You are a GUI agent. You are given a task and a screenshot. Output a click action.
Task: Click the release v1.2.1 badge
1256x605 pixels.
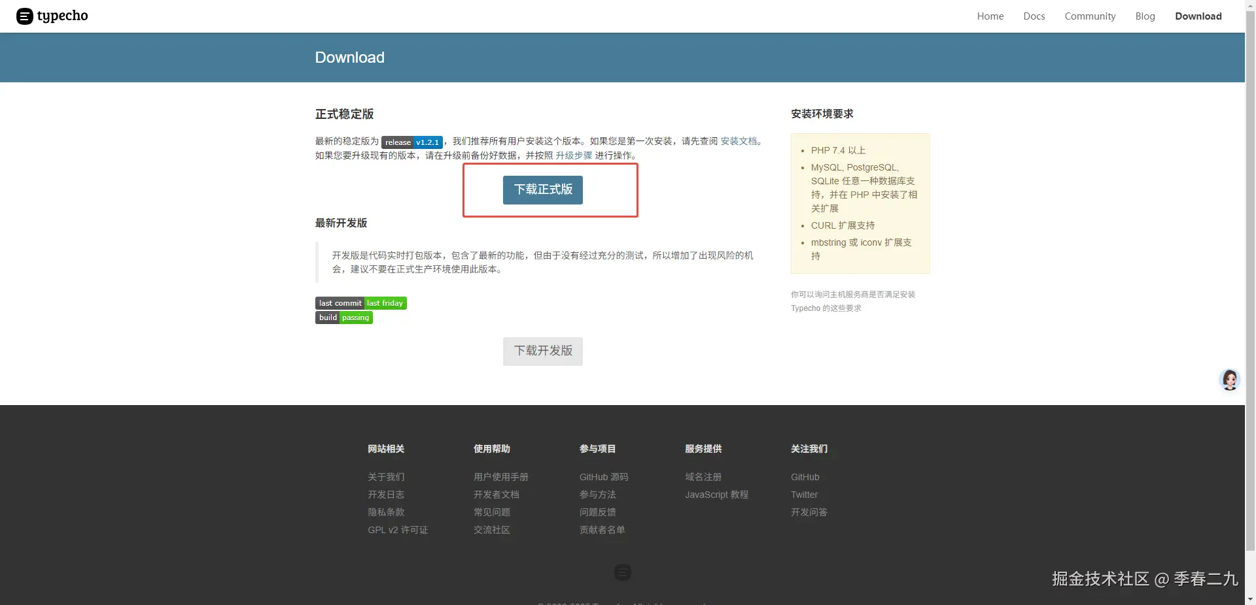[412, 142]
